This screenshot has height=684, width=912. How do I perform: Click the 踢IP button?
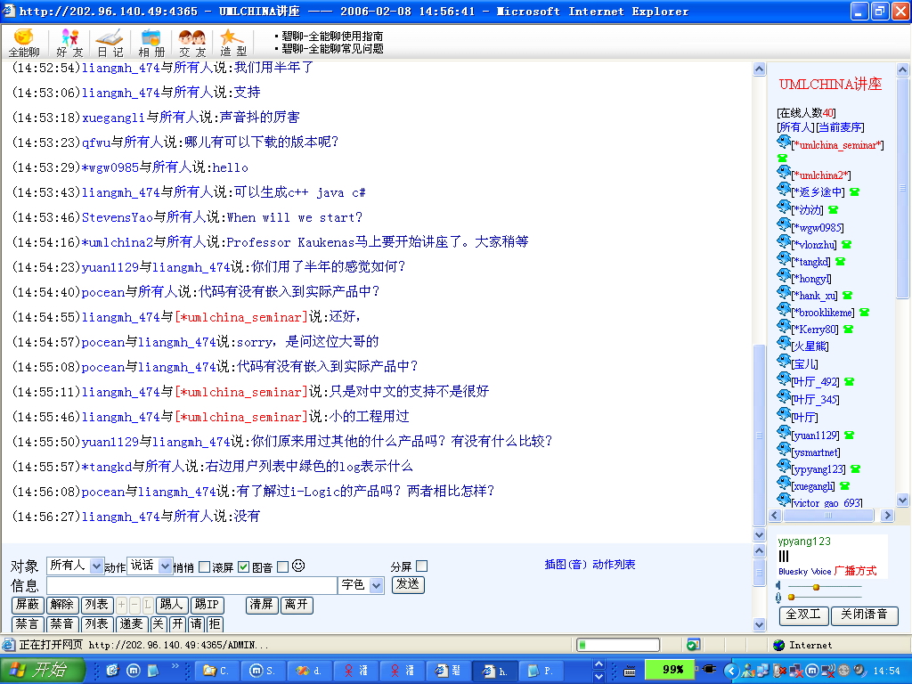tap(207, 605)
